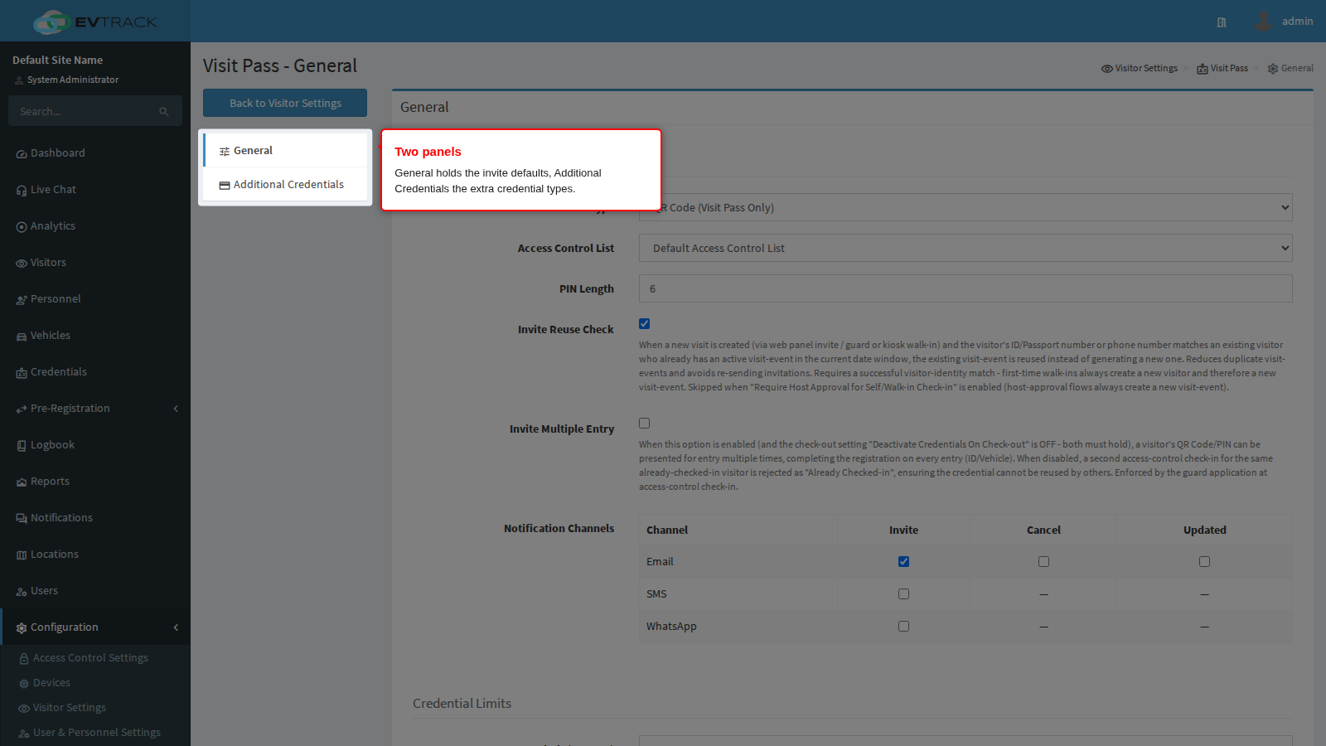Click the card icon beside Additional Credentials
The height and width of the screenshot is (746, 1326).
pyautogui.click(x=225, y=186)
